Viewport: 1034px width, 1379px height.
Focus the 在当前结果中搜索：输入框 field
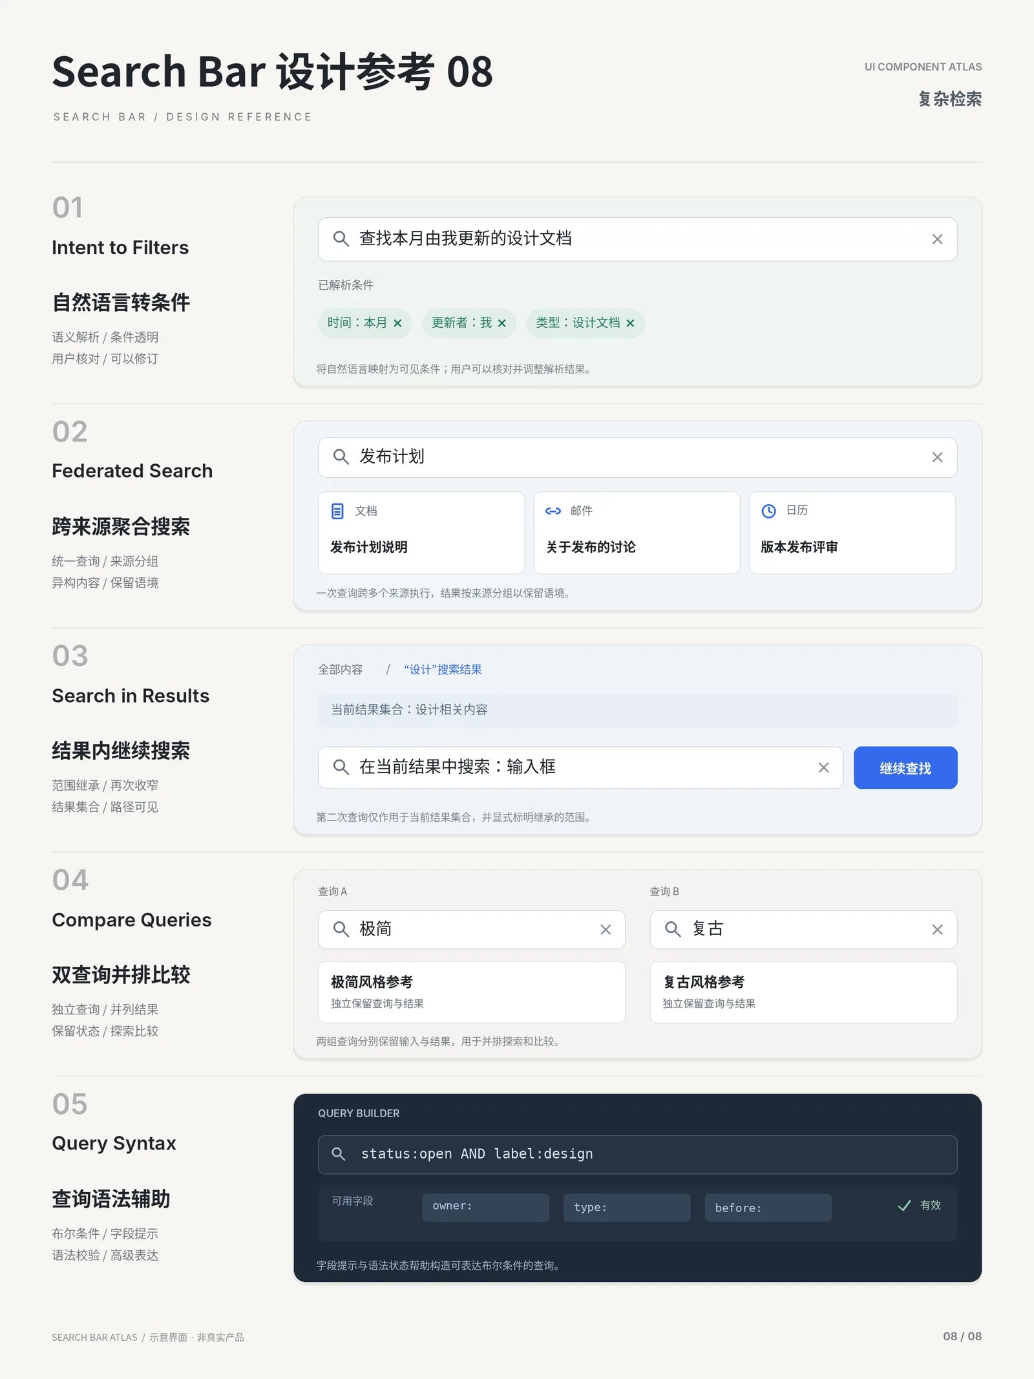(x=580, y=767)
